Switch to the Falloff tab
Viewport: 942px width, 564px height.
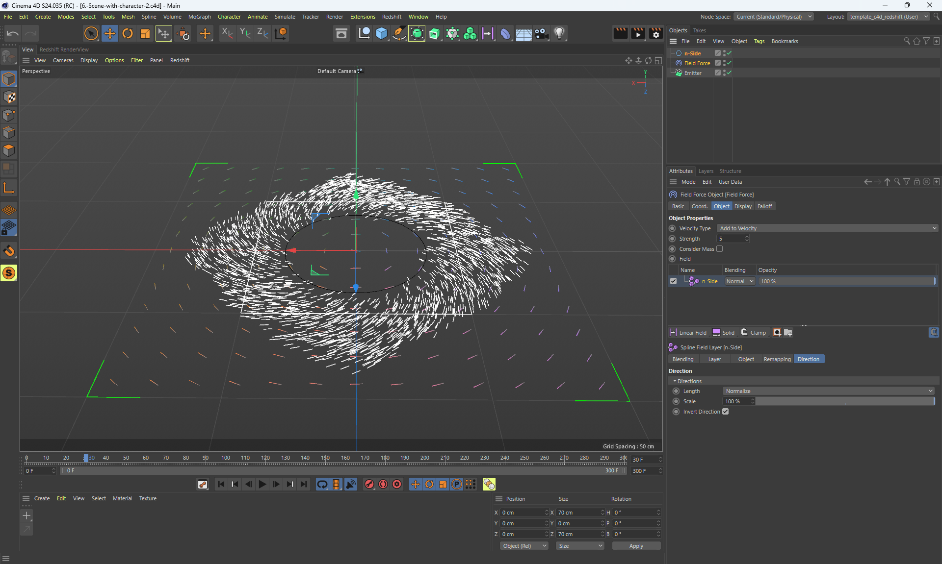coord(764,206)
